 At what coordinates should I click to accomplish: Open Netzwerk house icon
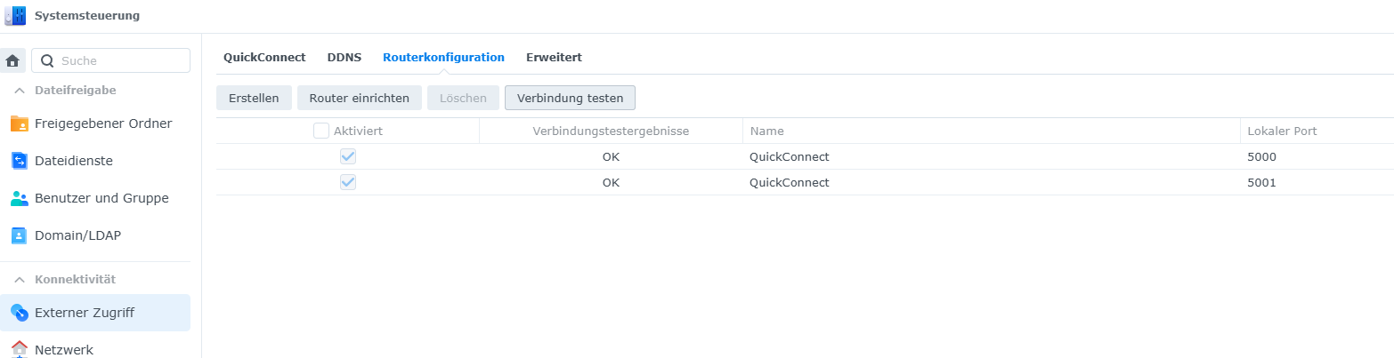coord(20,349)
